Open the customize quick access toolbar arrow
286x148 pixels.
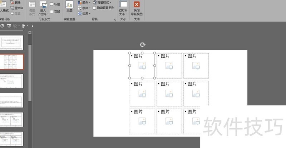pyautogui.click(x=33, y=26)
